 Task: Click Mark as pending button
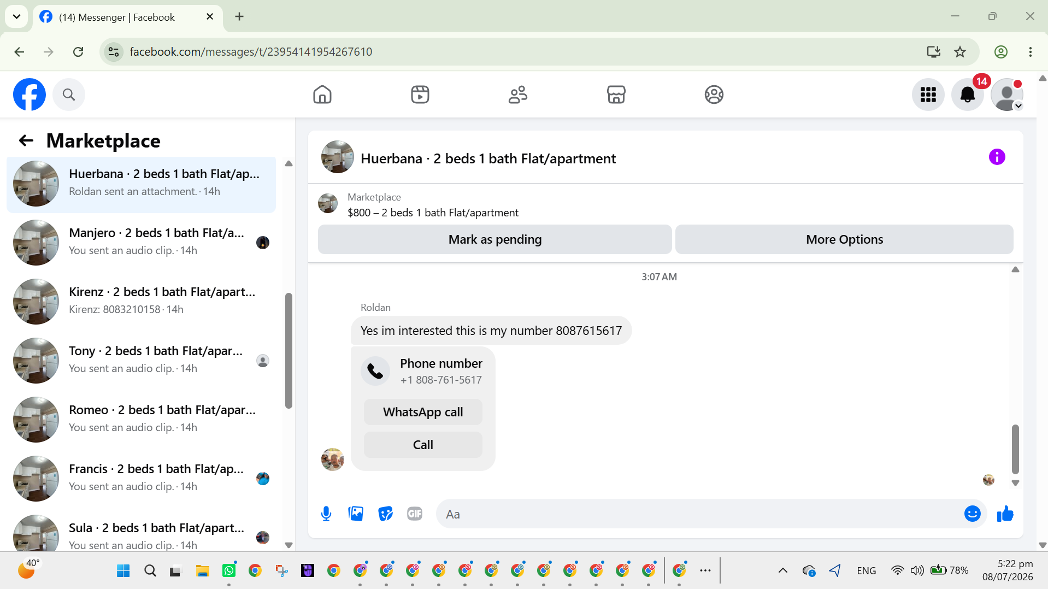coord(494,239)
